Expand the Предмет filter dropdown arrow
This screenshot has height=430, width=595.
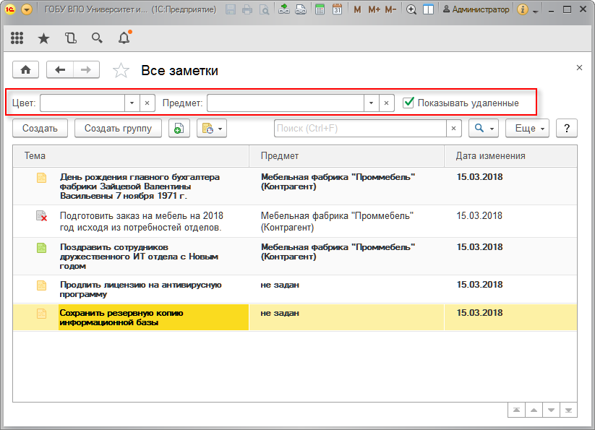372,103
